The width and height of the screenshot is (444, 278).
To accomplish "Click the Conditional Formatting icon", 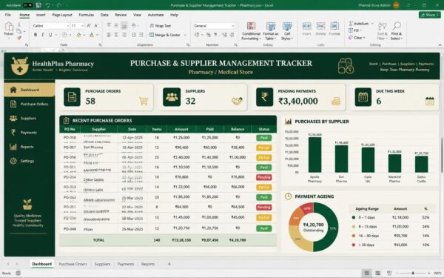I will pos(251,26).
